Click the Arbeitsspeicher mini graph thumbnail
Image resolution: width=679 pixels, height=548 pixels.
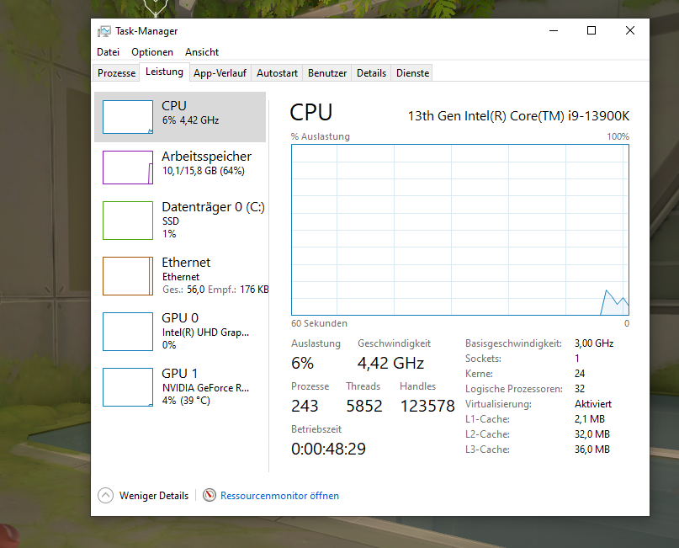(128, 168)
